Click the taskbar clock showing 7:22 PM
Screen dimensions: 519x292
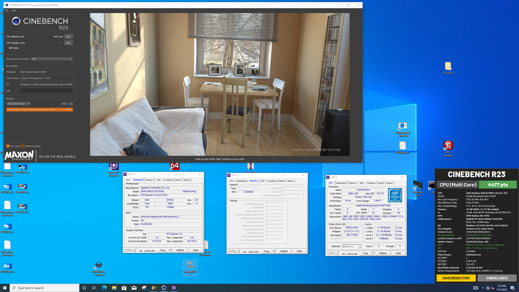coord(501,288)
